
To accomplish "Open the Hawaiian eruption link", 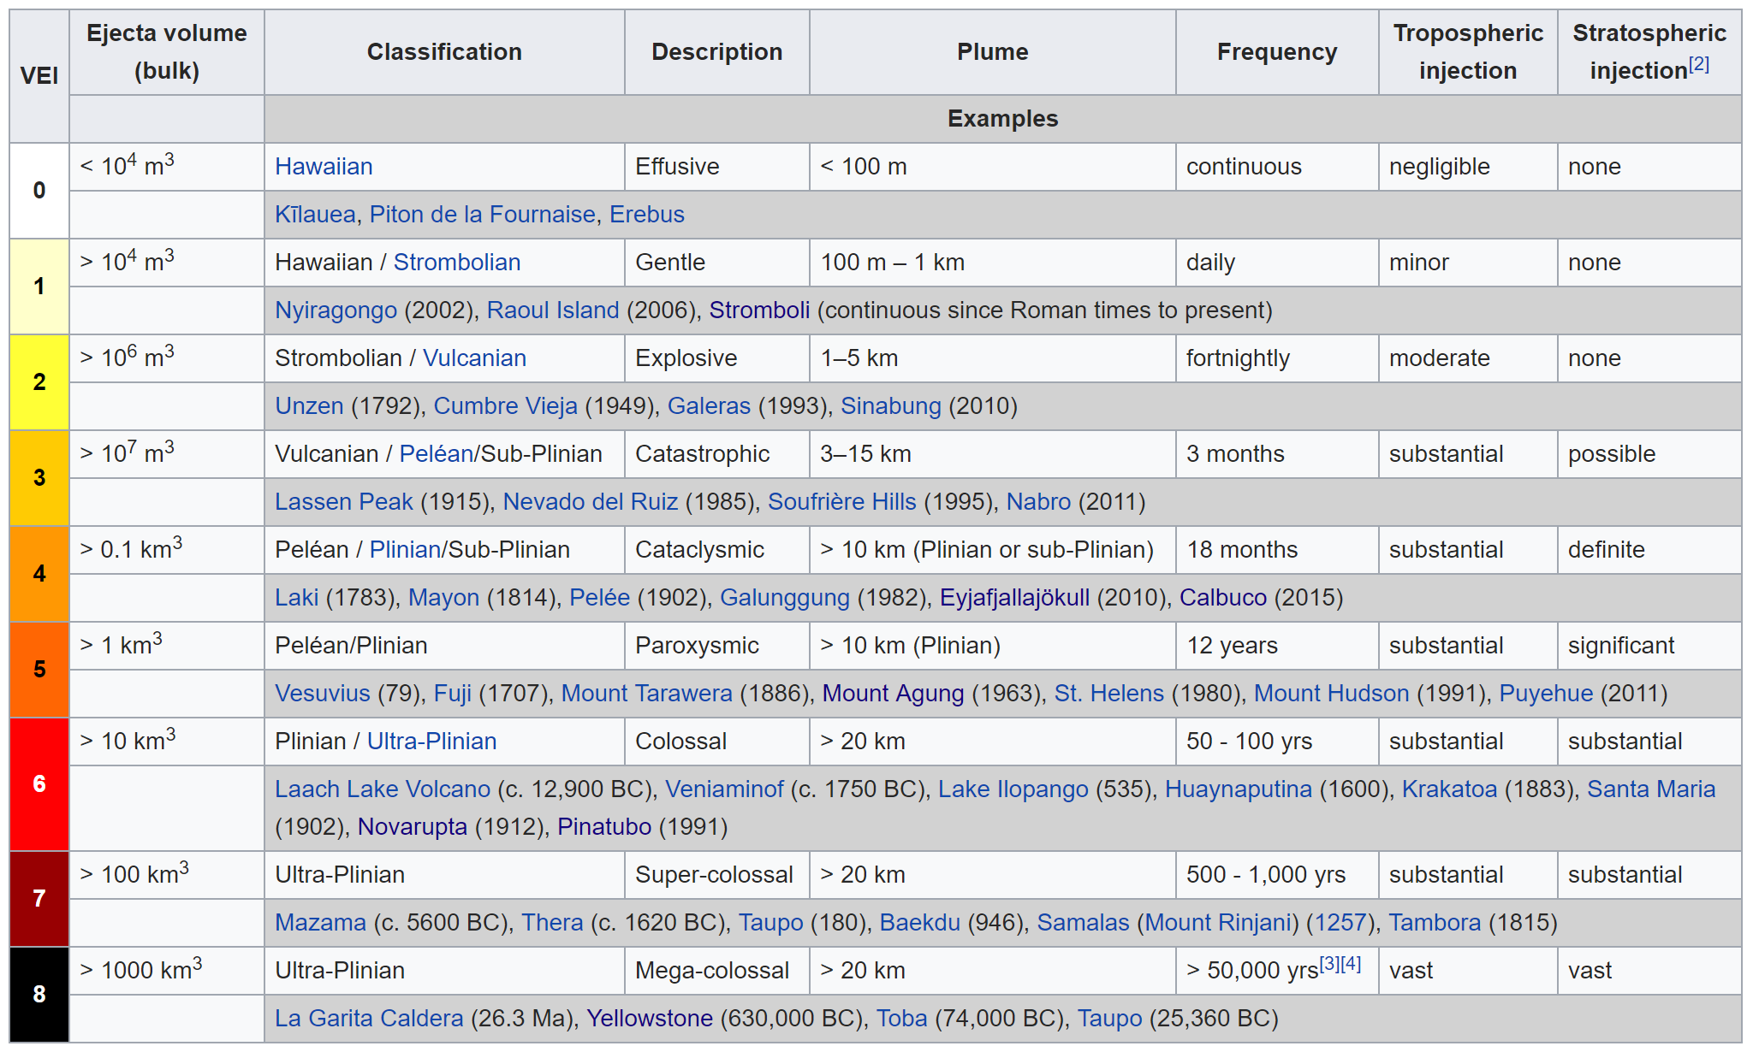I will 324,167.
